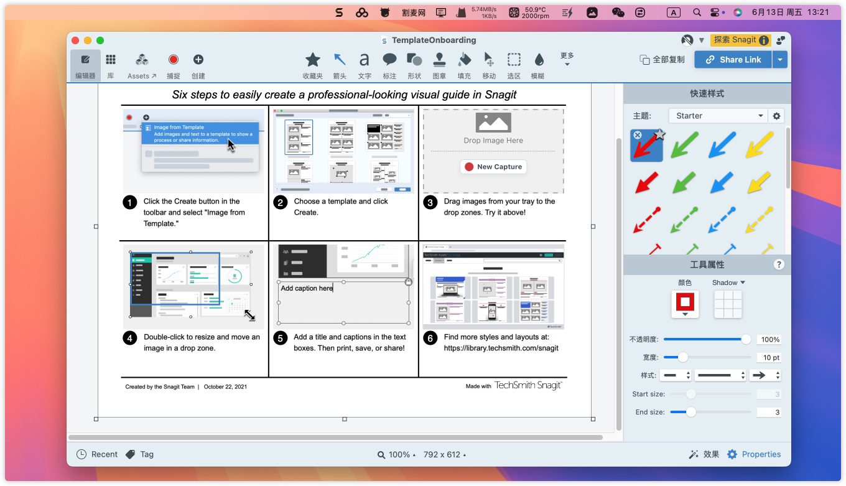Screen dimensions: 846x486
Task: Toggle the Tag panel
Action: click(139, 454)
